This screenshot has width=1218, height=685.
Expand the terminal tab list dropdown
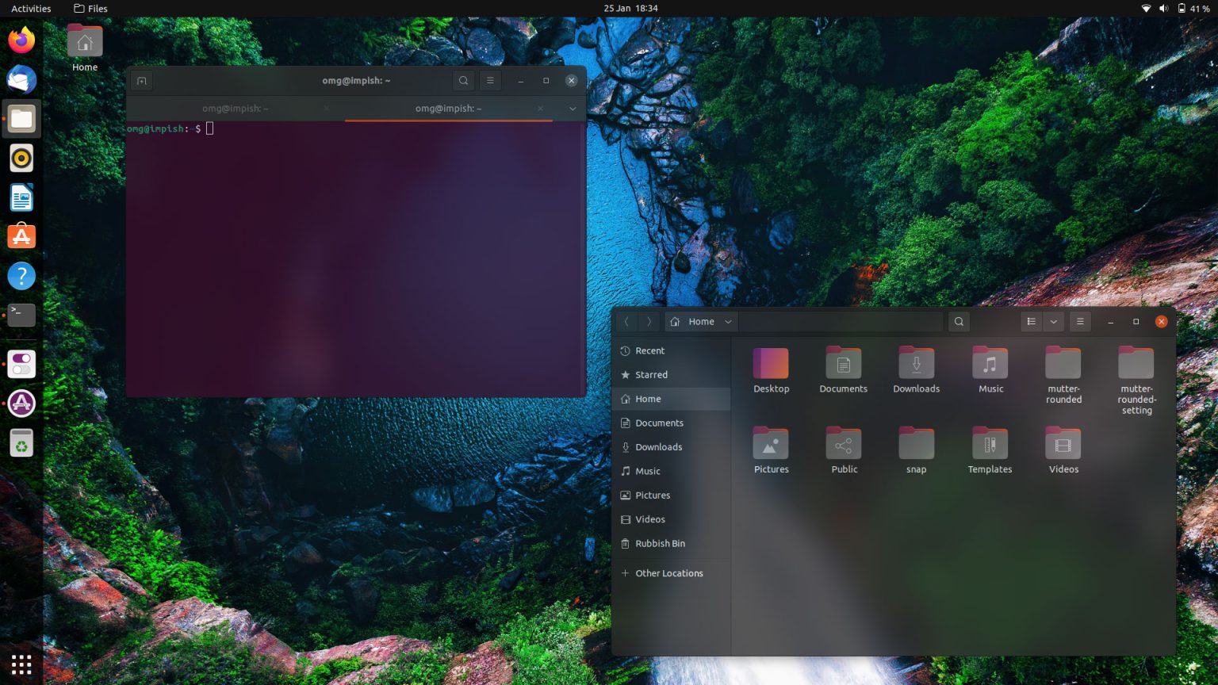(x=573, y=109)
